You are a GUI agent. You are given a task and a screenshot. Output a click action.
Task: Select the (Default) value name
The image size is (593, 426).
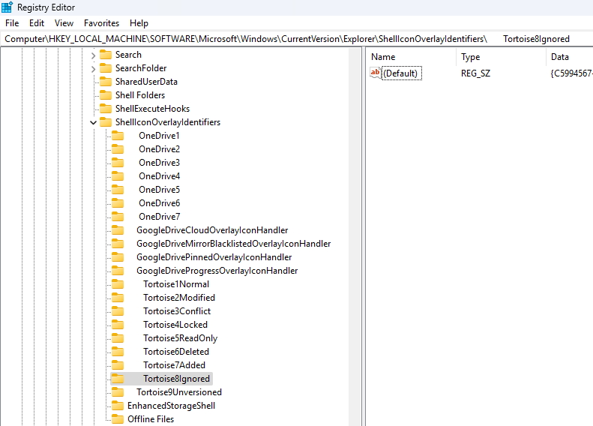point(400,73)
